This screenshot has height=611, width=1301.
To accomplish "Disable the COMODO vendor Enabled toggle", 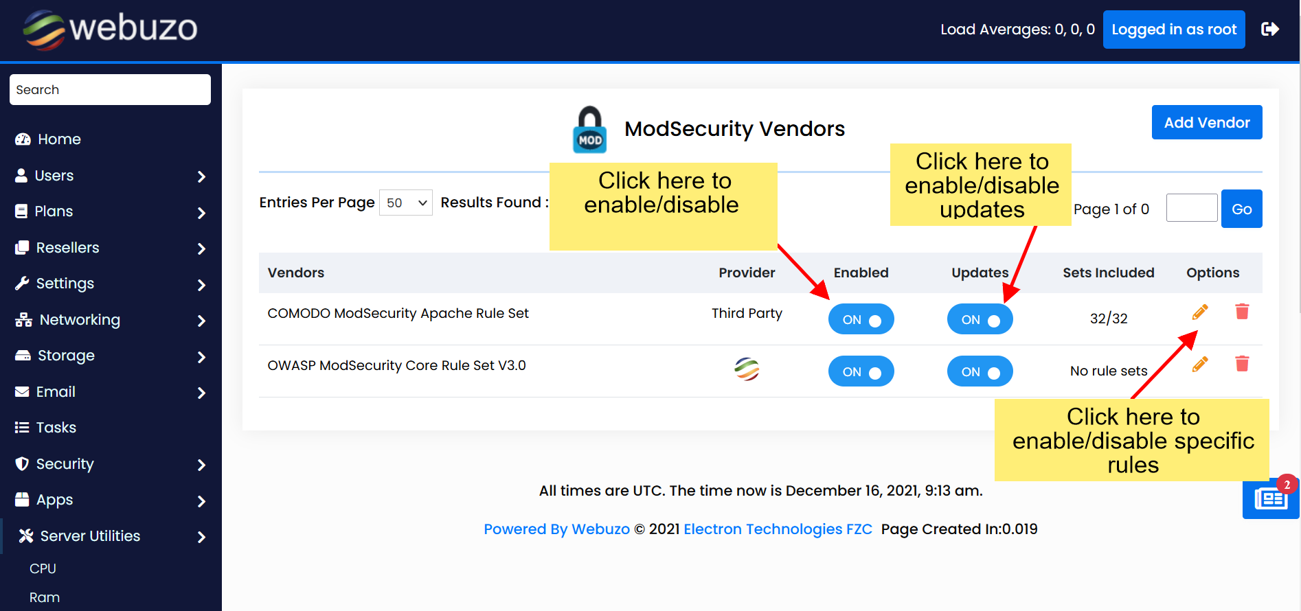I will pos(861,319).
